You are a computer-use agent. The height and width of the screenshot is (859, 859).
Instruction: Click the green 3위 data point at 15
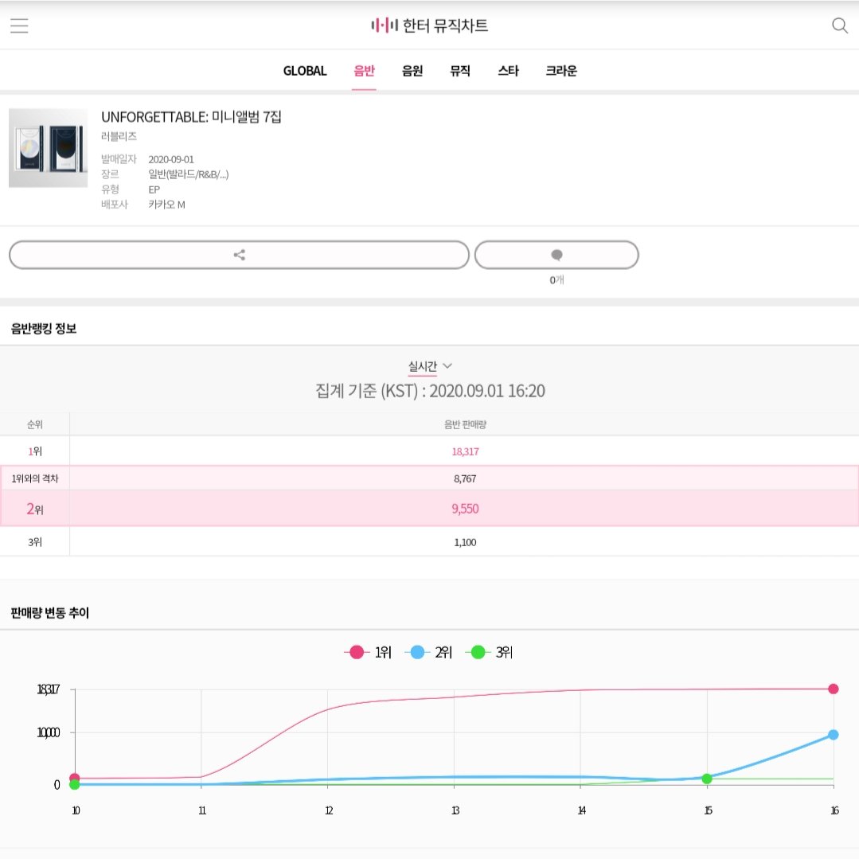tap(707, 780)
